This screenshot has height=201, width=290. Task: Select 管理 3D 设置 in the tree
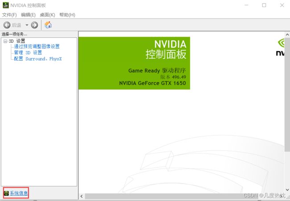pyautogui.click(x=28, y=53)
